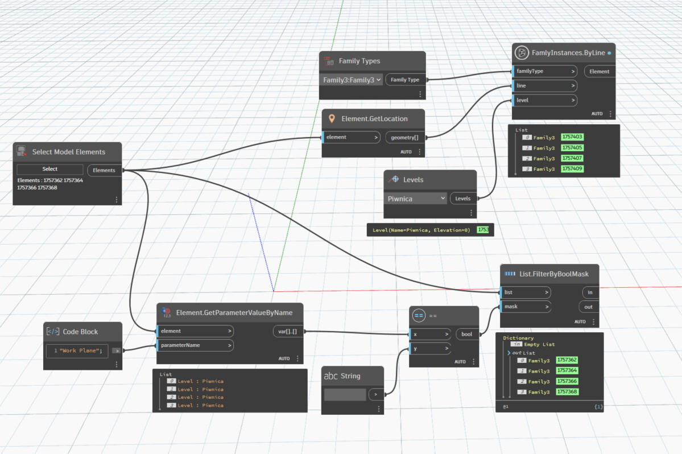Click the Element output port on FamilyInstances.ByLine
This screenshot has height=454, width=682.
point(600,71)
